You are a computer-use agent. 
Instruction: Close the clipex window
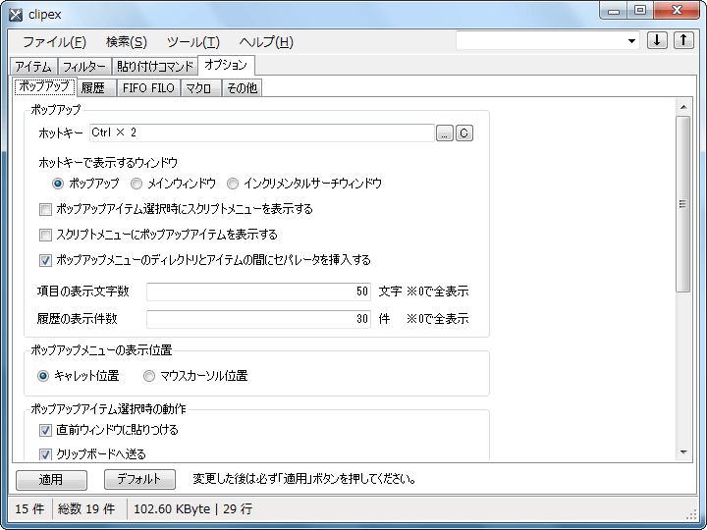coord(677,11)
